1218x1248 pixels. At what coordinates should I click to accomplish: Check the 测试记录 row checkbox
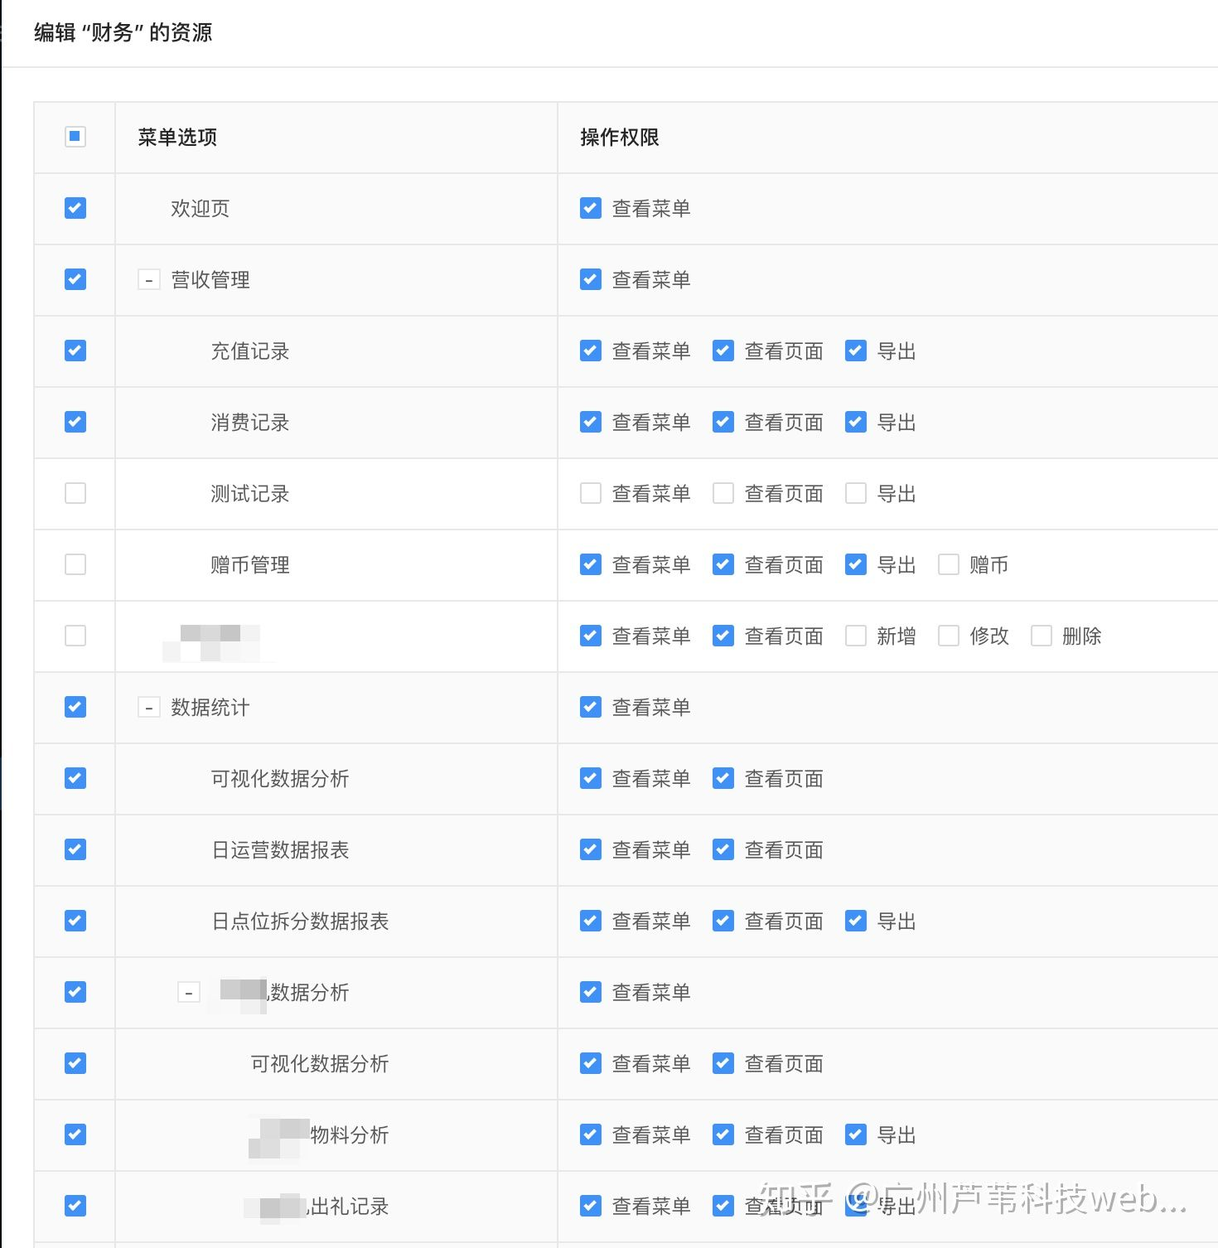[x=75, y=493]
